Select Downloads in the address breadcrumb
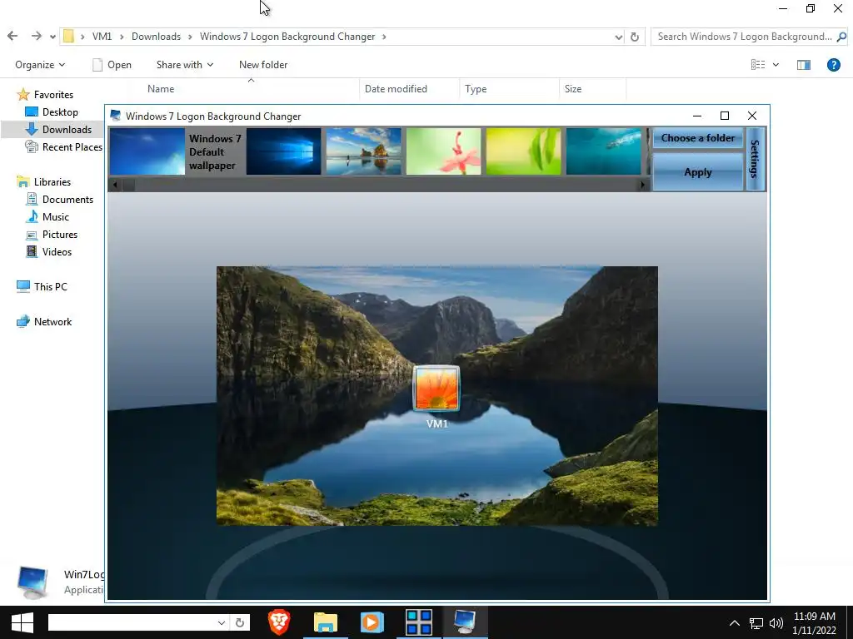This screenshot has height=639, width=853. pos(156,37)
